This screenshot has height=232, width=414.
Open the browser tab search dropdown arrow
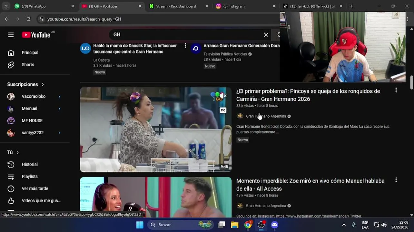[6, 6]
